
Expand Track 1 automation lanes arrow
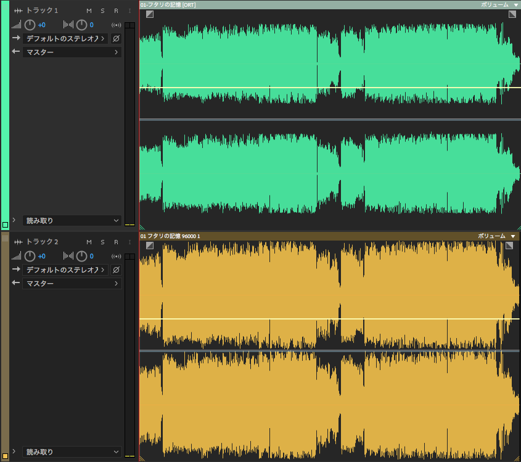click(14, 220)
